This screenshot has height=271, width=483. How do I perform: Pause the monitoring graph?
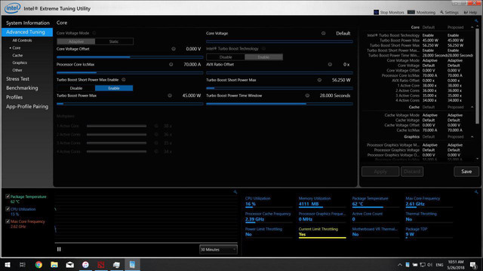(59, 249)
